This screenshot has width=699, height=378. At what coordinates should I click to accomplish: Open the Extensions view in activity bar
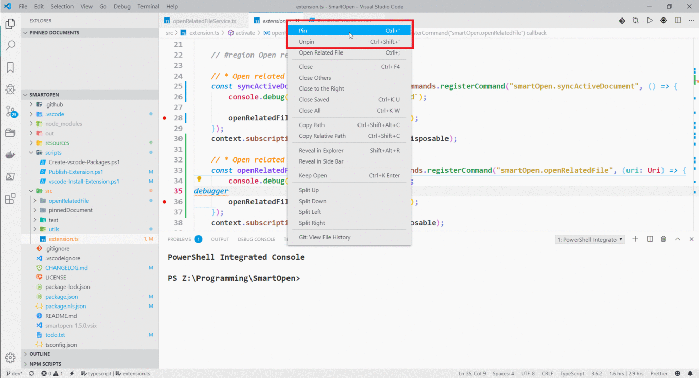coord(10,199)
